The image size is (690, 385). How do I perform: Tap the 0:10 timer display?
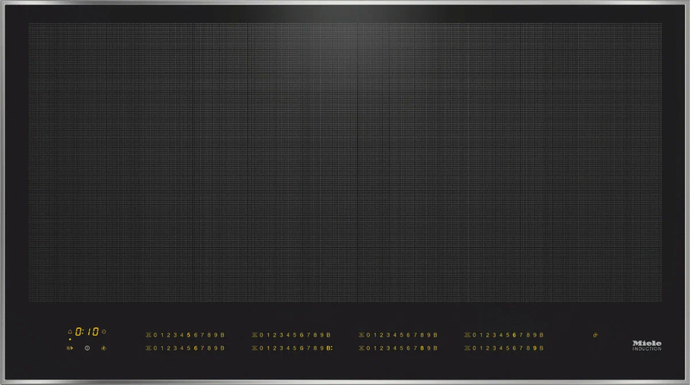tap(87, 332)
